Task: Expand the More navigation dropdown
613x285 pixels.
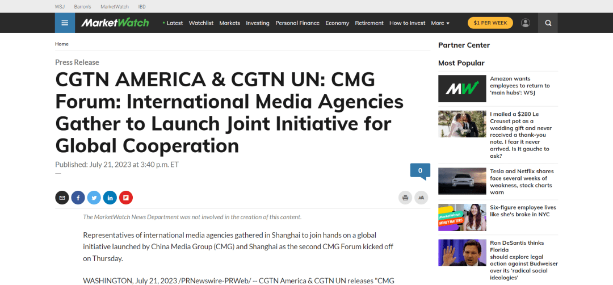Action: (440, 23)
